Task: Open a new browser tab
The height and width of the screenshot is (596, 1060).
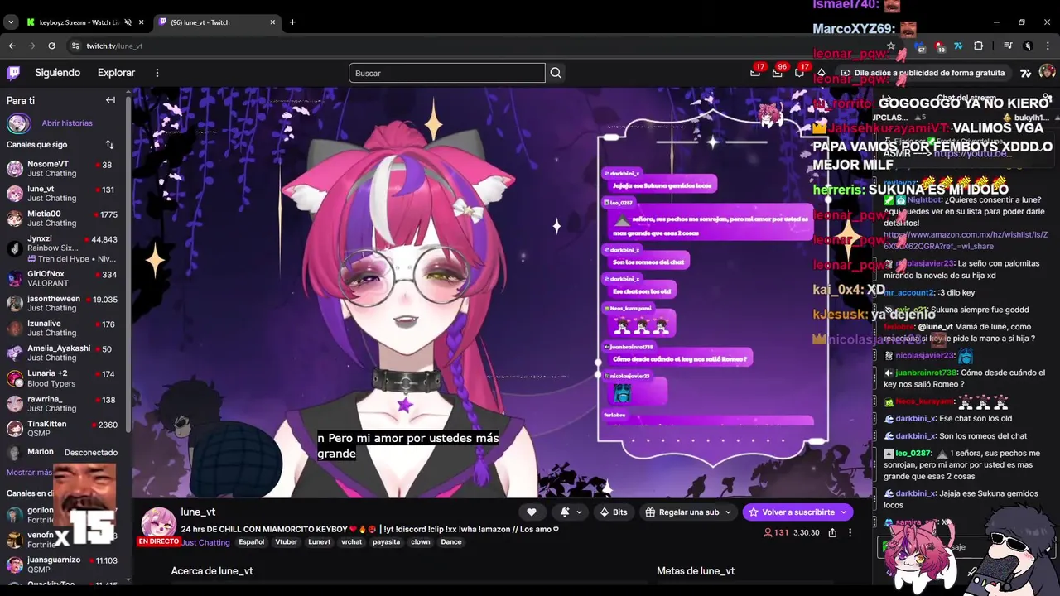Action: [292, 22]
